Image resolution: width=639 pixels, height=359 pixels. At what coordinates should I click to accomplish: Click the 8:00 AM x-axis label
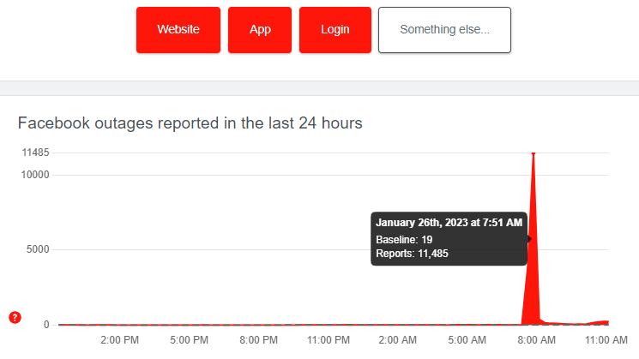(537, 340)
